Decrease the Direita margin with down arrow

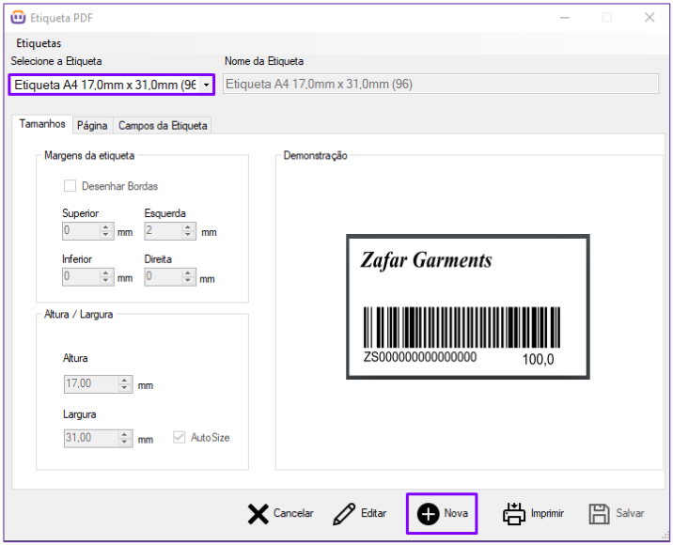pos(188,281)
